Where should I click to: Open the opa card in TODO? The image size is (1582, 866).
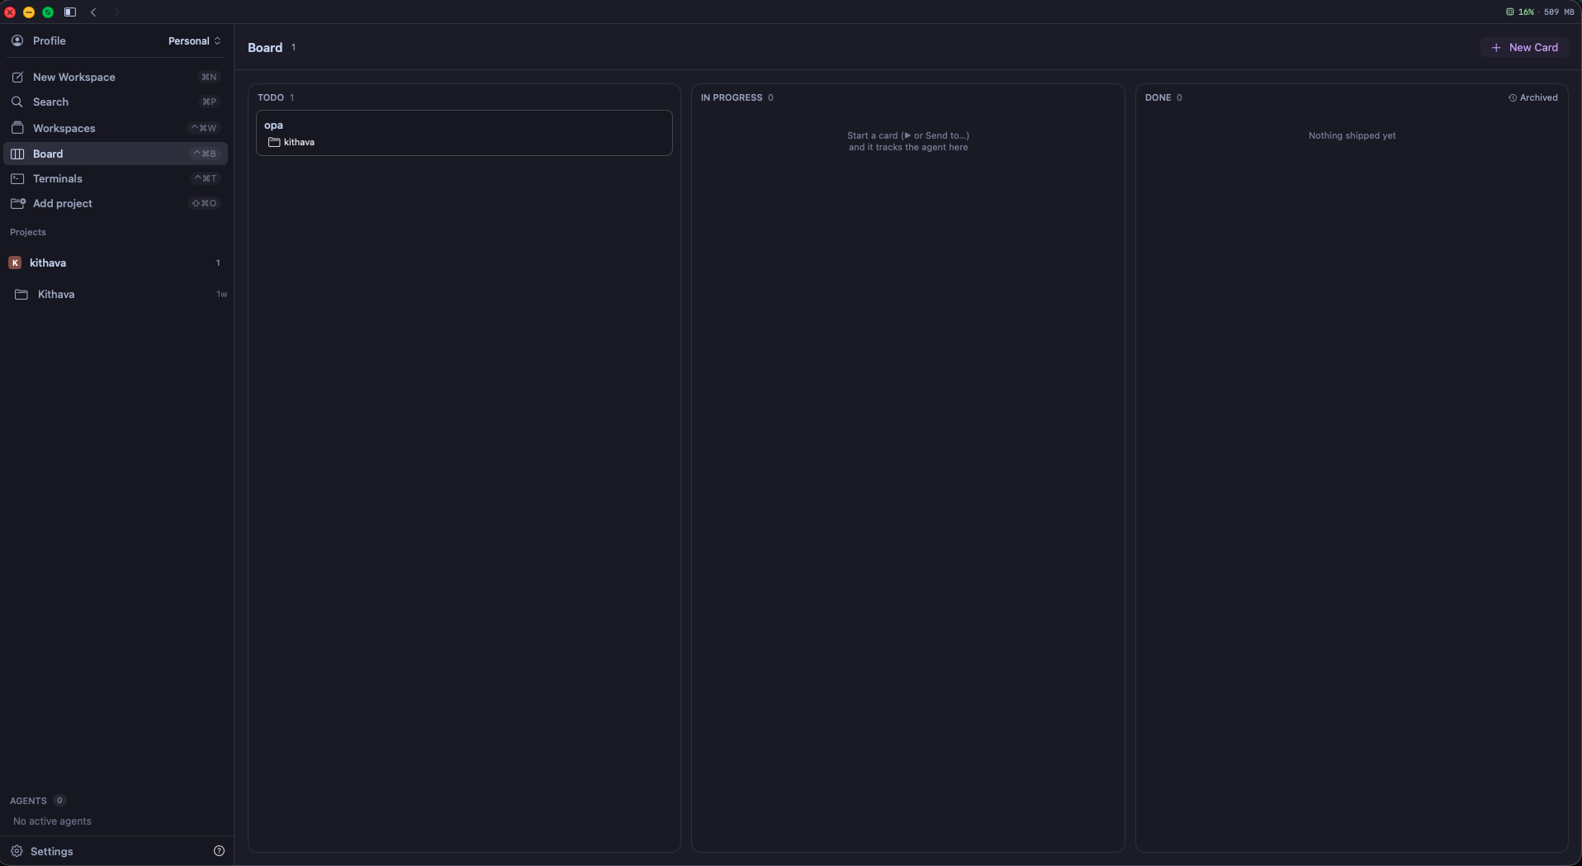tap(464, 133)
